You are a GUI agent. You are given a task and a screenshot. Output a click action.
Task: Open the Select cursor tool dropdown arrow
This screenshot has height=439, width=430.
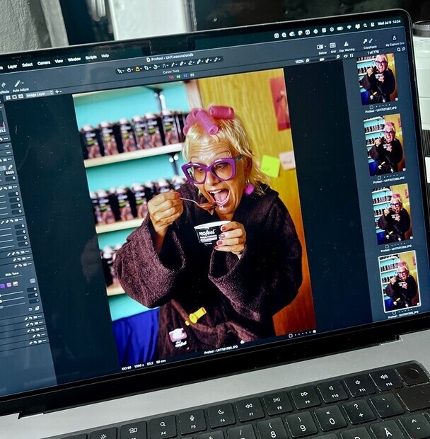point(124,71)
